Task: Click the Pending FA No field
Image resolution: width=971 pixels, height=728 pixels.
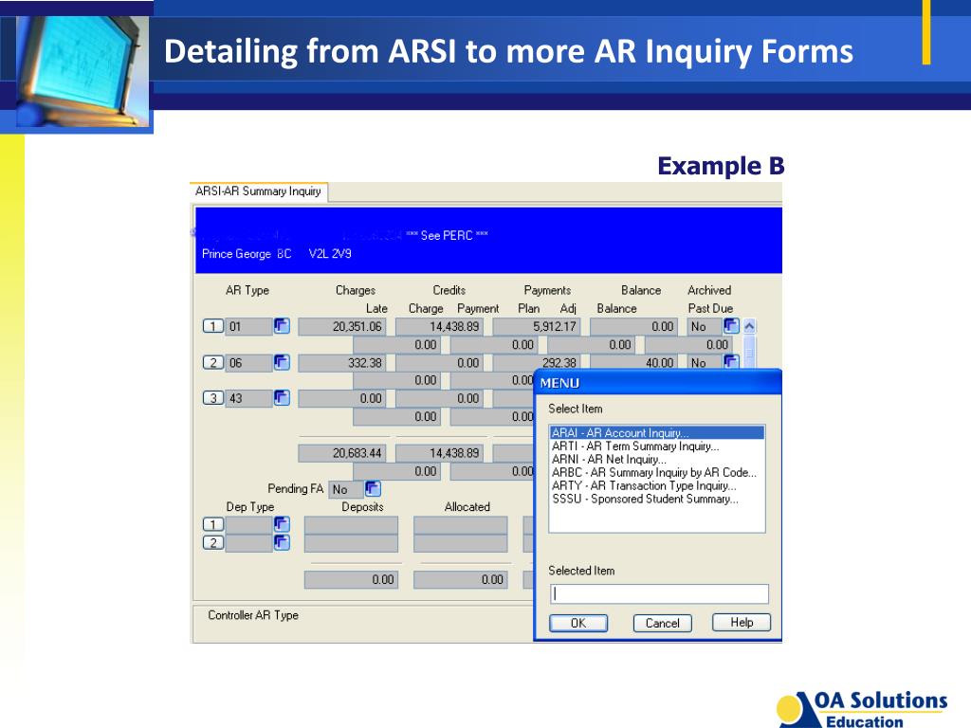Action: pos(345,489)
